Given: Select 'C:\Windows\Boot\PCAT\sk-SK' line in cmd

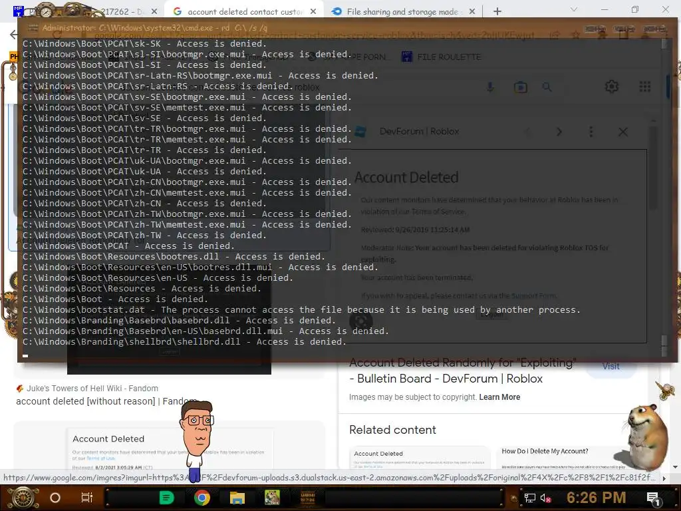Looking at the screenshot, I should [x=144, y=44].
